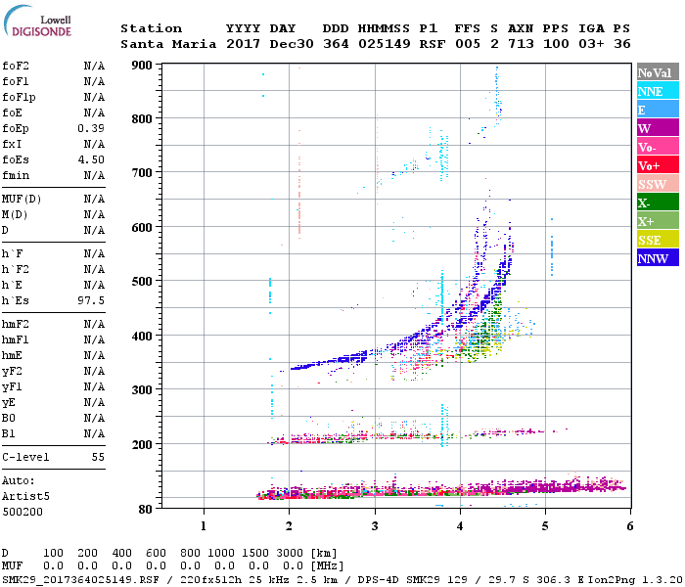Select the X+ light green legend swatch
The width and height of the screenshot is (685, 587).
pyautogui.click(x=658, y=220)
